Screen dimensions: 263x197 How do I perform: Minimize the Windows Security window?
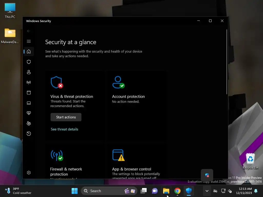coord(199,21)
